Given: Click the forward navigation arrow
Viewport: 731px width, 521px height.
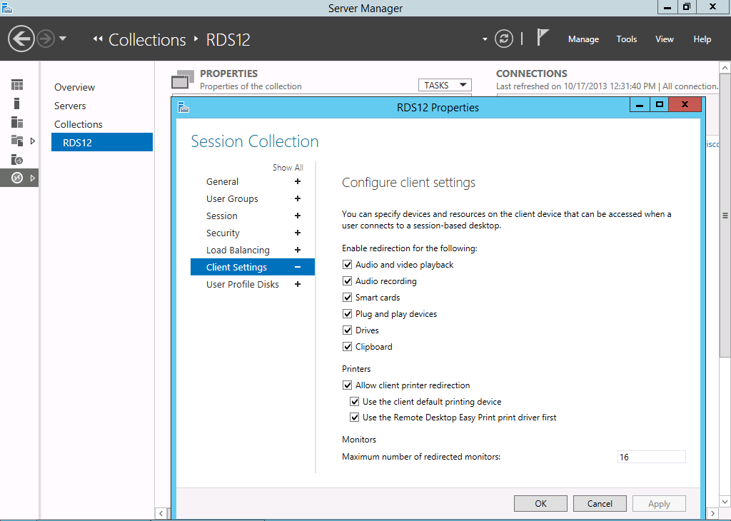Looking at the screenshot, I should [x=46, y=39].
